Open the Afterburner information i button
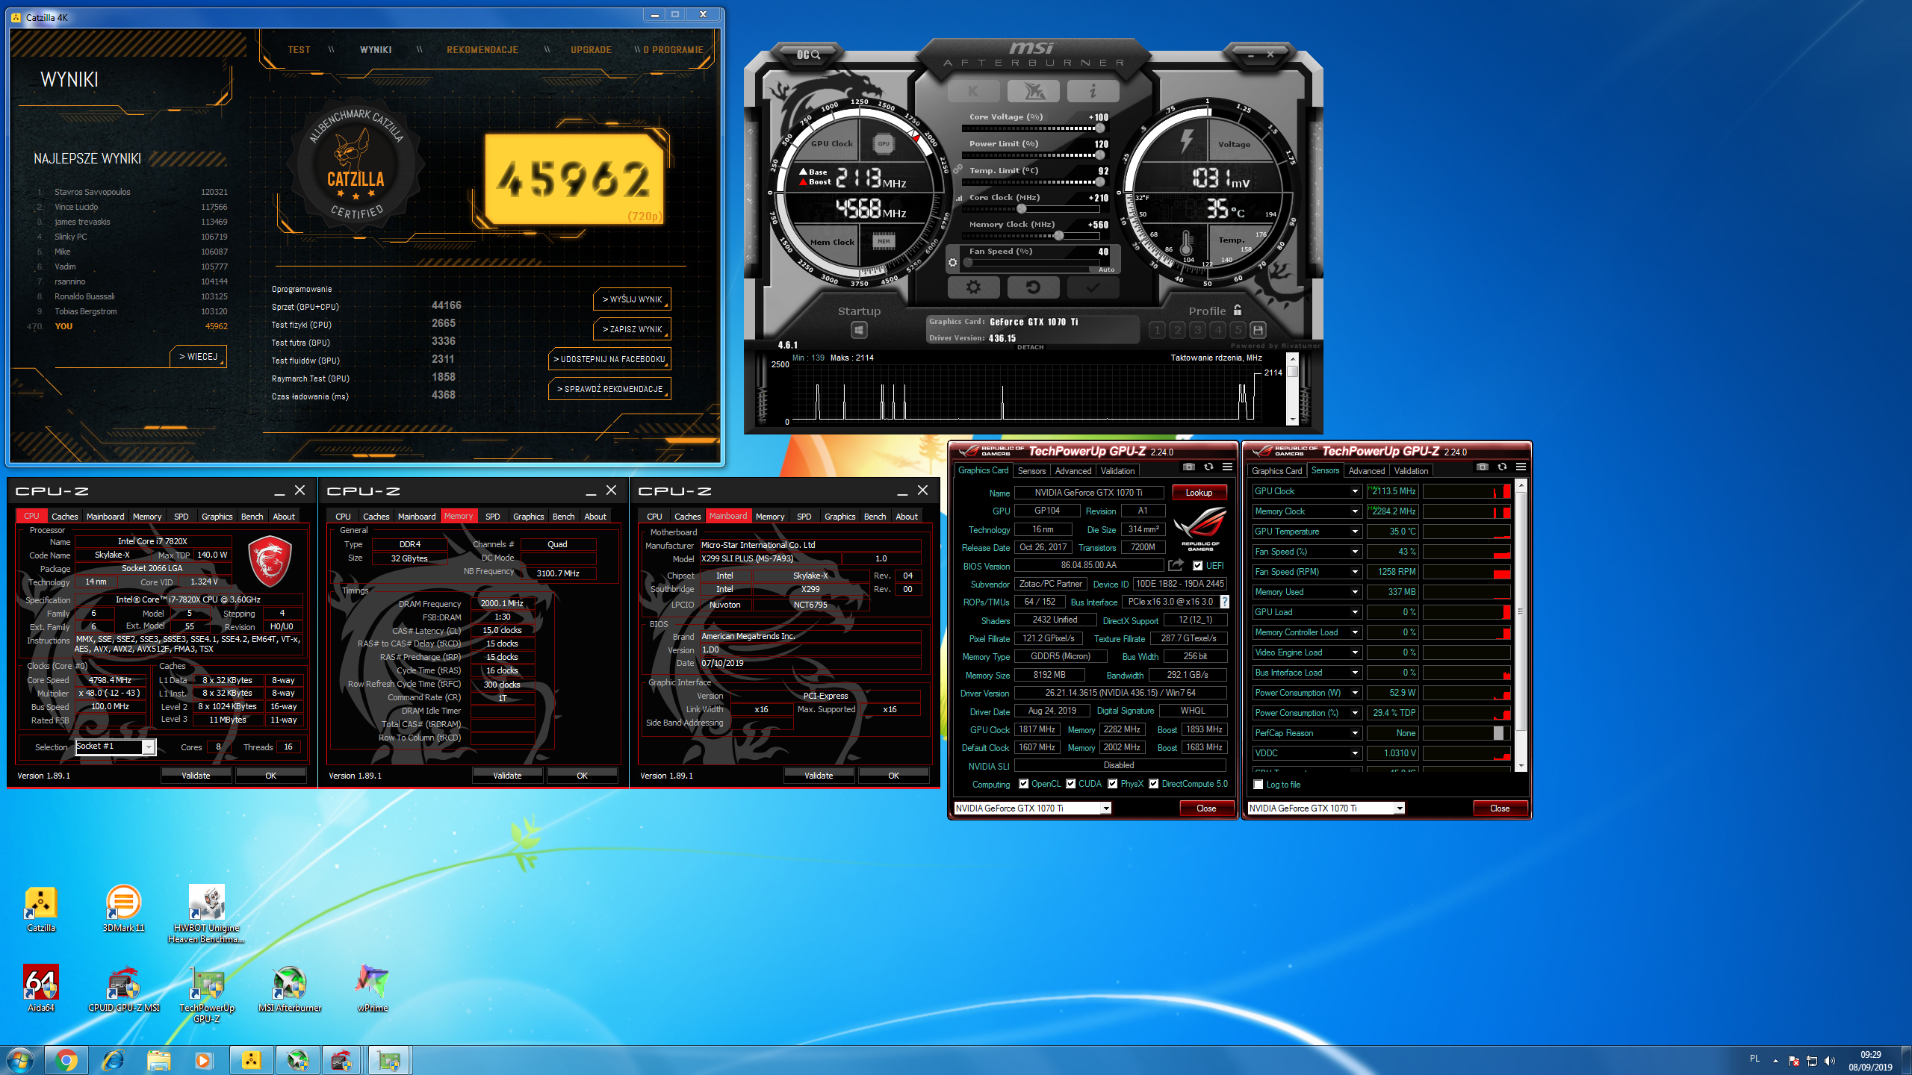Viewport: 1912px width, 1075px height. coord(1093,91)
